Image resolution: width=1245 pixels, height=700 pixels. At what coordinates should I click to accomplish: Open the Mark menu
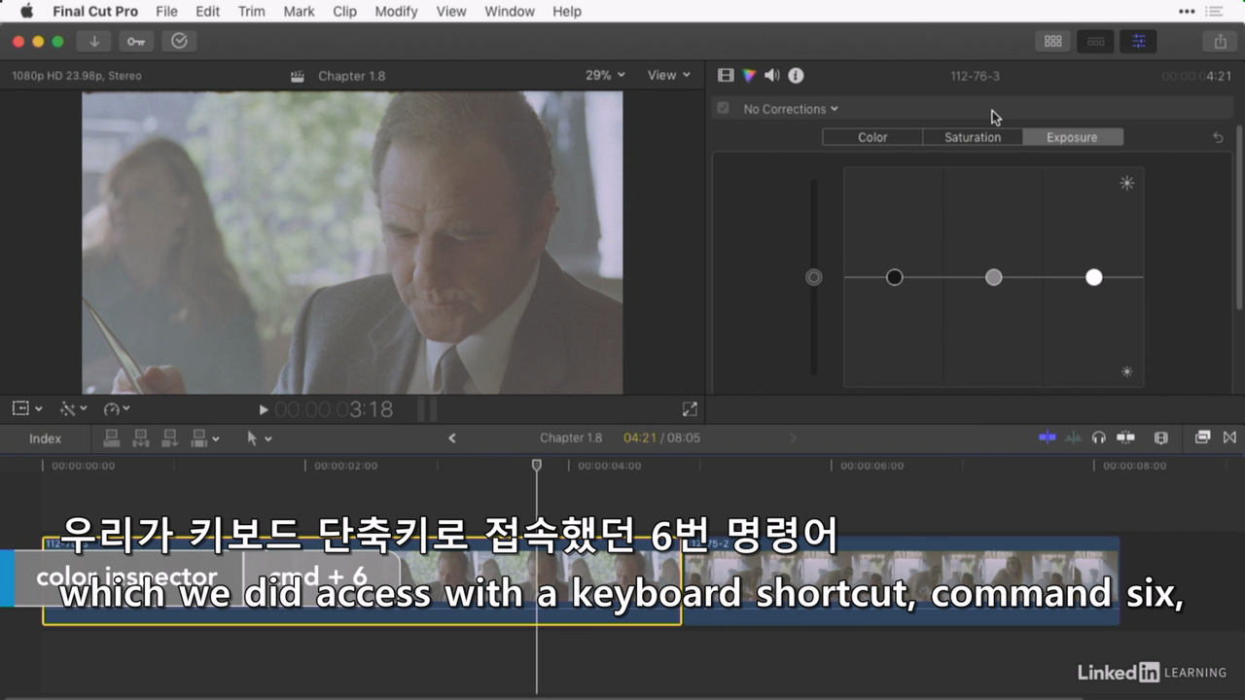pyautogui.click(x=299, y=12)
